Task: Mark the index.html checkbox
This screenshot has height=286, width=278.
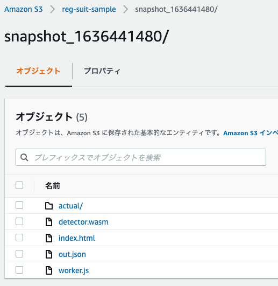Action: click(x=19, y=238)
